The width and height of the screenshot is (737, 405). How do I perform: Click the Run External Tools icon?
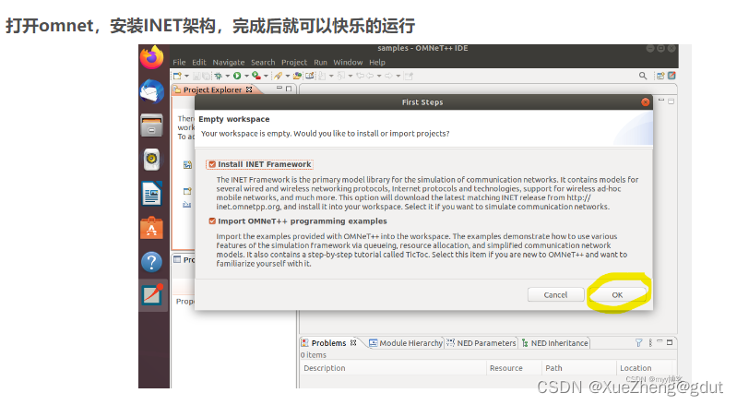point(256,76)
